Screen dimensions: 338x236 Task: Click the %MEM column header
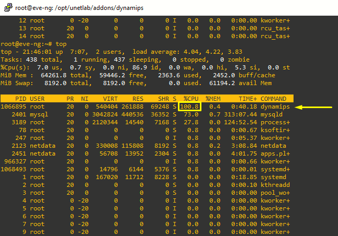point(213,99)
